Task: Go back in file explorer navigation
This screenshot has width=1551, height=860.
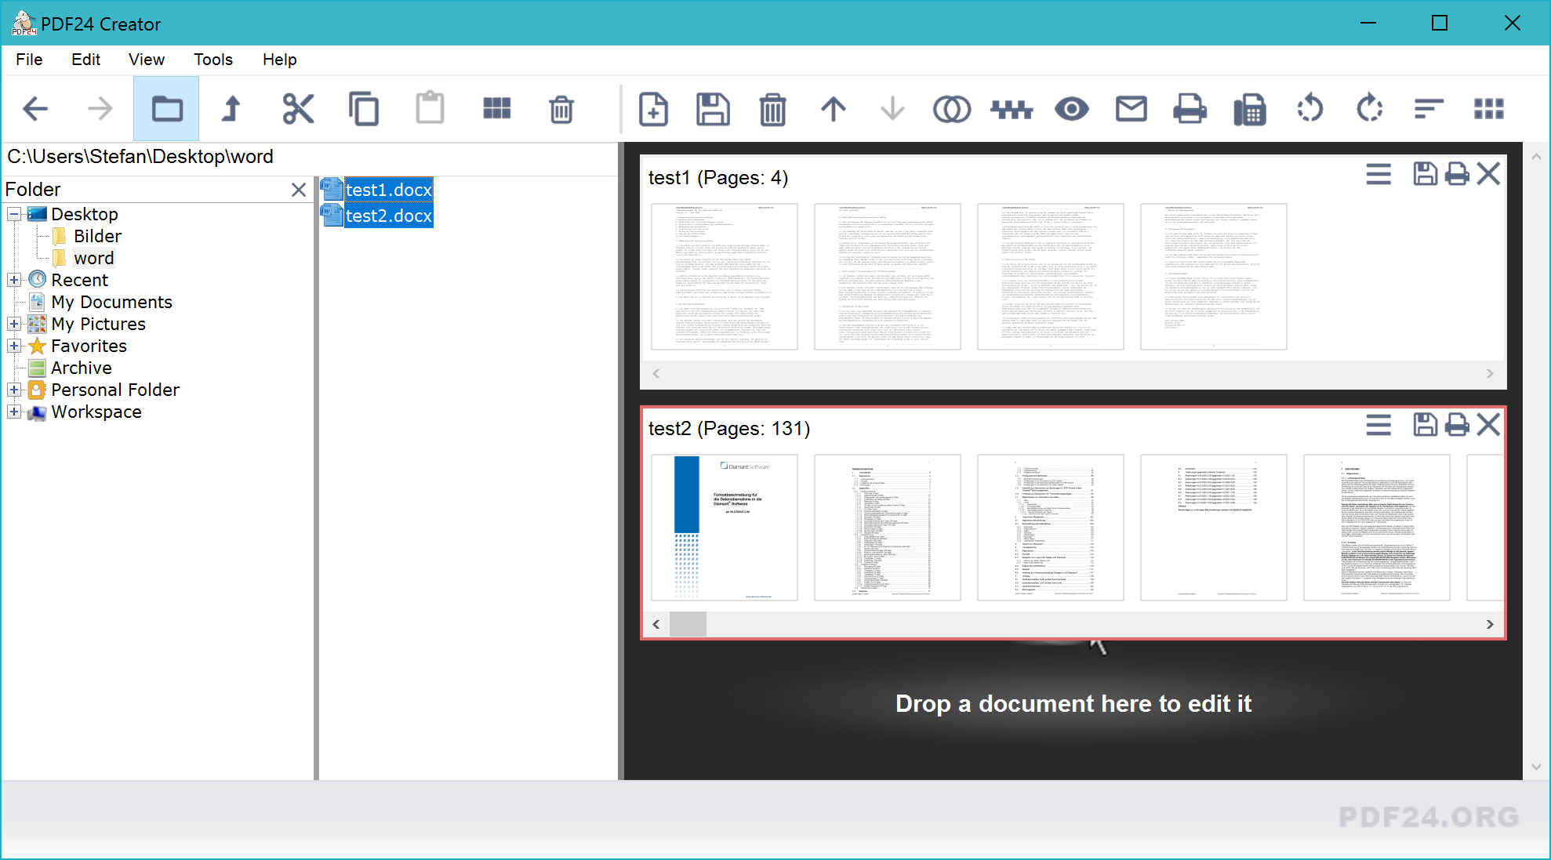Action: tap(36, 108)
